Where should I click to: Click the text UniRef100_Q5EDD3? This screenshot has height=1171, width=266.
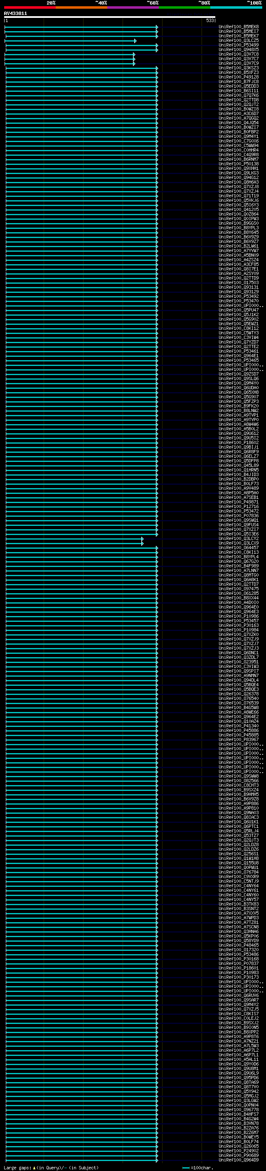[238, 86]
